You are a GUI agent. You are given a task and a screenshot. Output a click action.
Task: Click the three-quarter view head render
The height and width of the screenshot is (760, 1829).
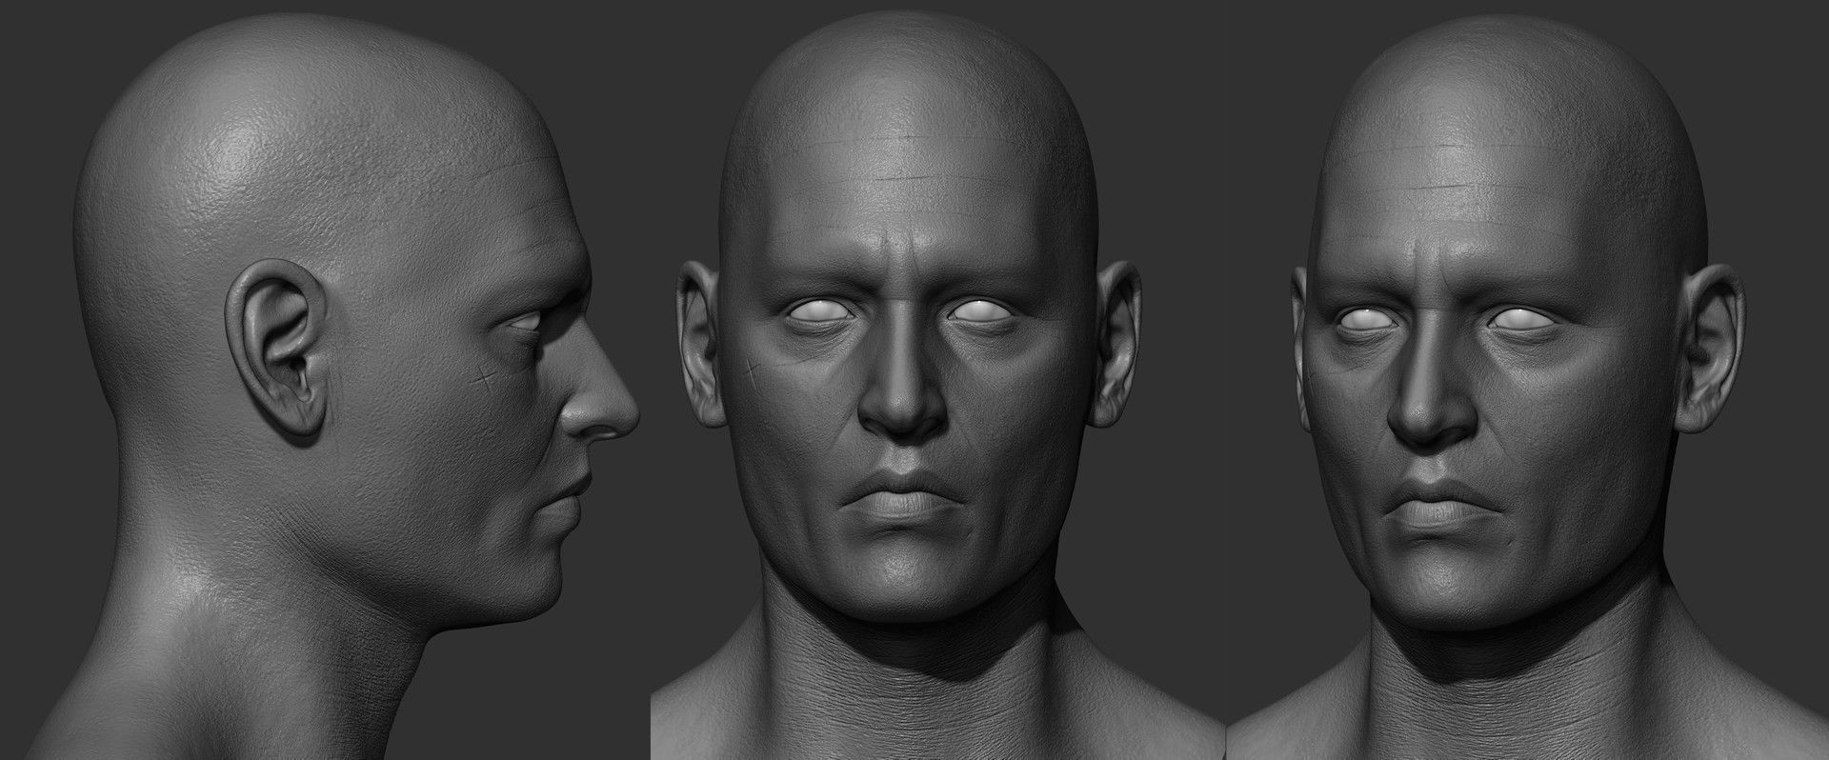(1528, 380)
